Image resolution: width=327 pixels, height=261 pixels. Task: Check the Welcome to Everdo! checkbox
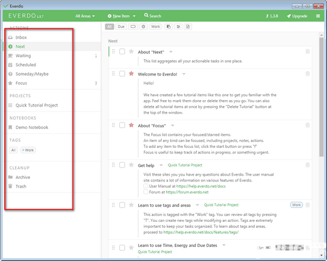[122, 74]
